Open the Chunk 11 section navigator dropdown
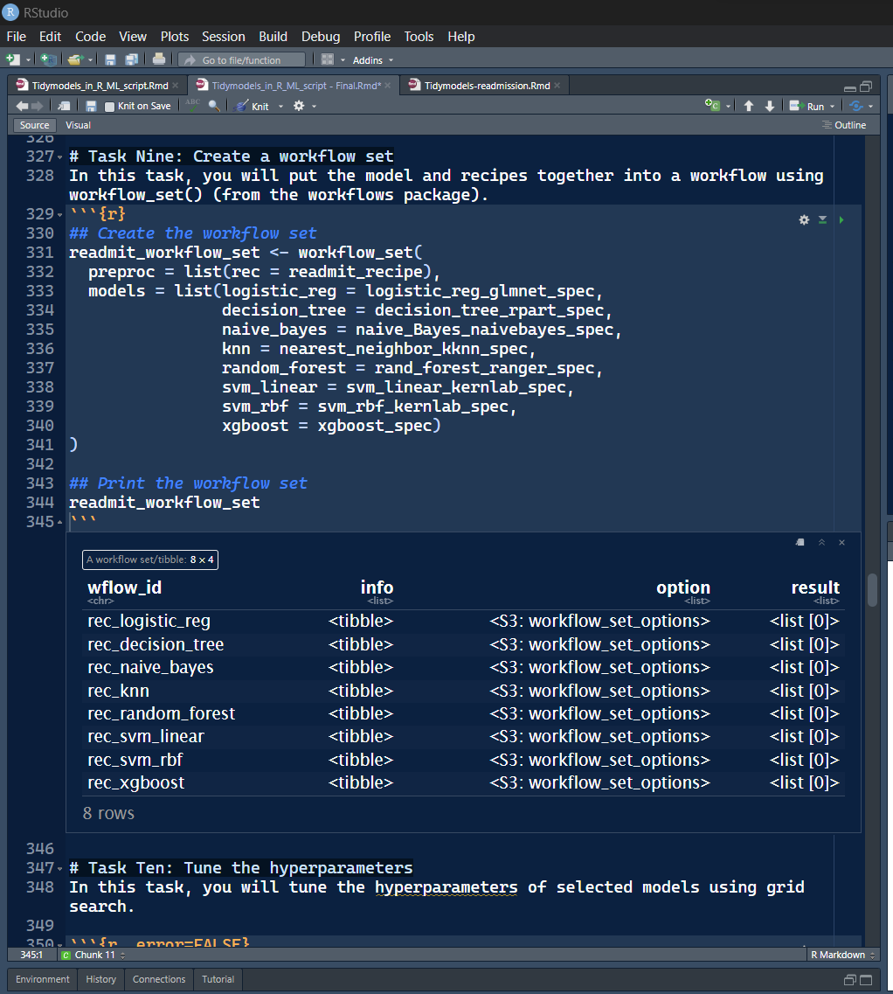The image size is (893, 994). click(x=93, y=955)
